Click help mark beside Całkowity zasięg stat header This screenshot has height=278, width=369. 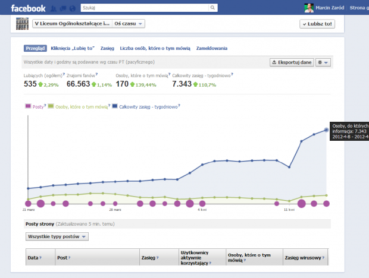pos(232,74)
